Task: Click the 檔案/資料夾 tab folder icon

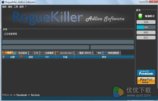Action: pos(76,53)
